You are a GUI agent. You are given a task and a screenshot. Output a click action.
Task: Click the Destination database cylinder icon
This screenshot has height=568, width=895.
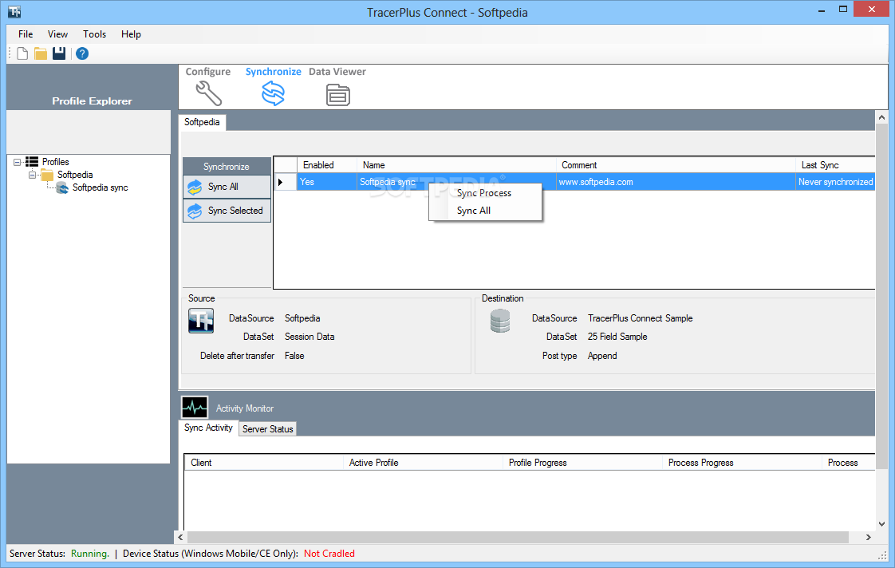[500, 321]
